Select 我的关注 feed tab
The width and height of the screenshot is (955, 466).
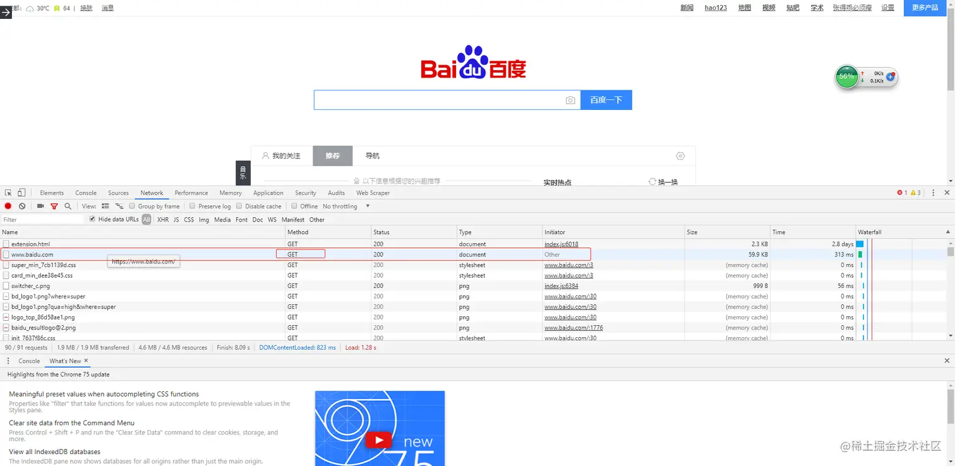click(x=282, y=155)
